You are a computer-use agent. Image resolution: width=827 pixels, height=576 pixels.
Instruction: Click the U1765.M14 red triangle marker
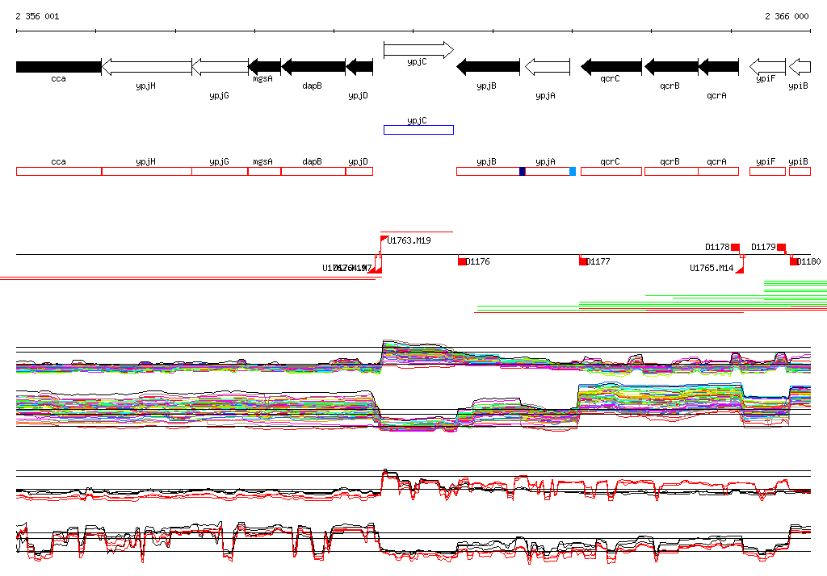point(739,268)
